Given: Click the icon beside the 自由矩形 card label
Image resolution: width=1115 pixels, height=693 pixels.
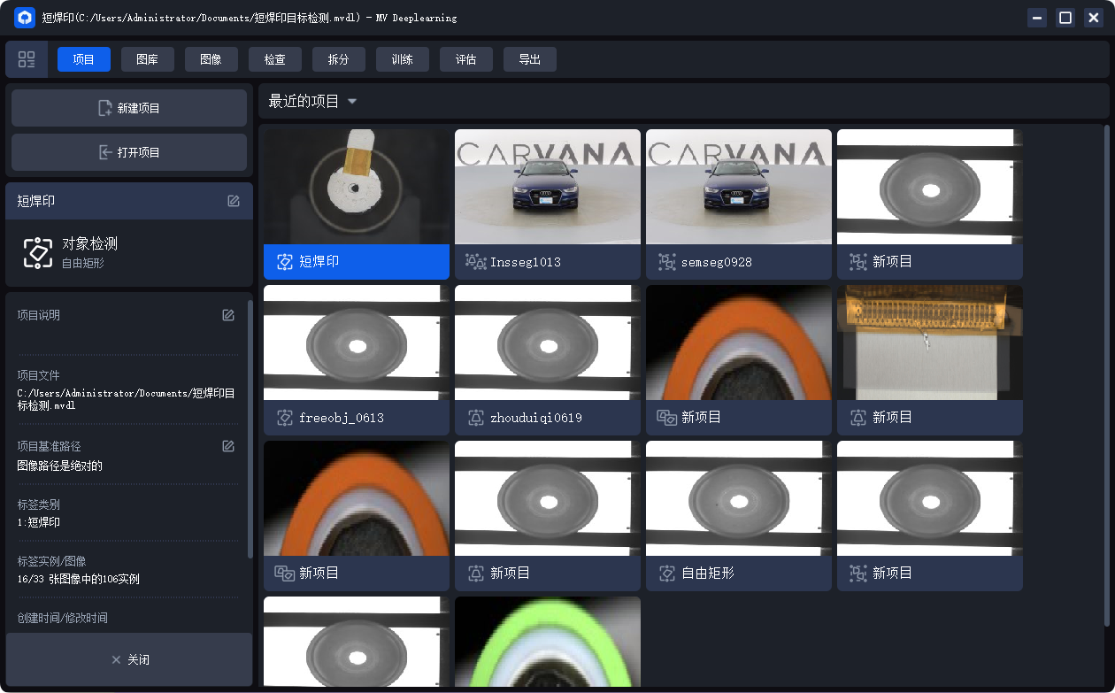Looking at the screenshot, I should pos(667,574).
